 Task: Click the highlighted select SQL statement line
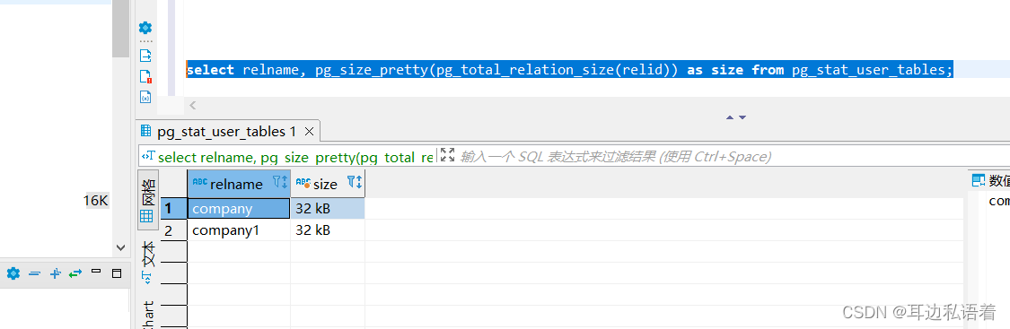tap(569, 70)
